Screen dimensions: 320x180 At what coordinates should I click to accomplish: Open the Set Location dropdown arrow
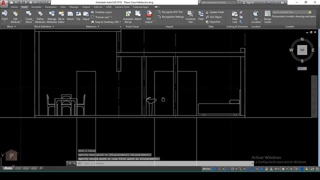[x=261, y=20]
